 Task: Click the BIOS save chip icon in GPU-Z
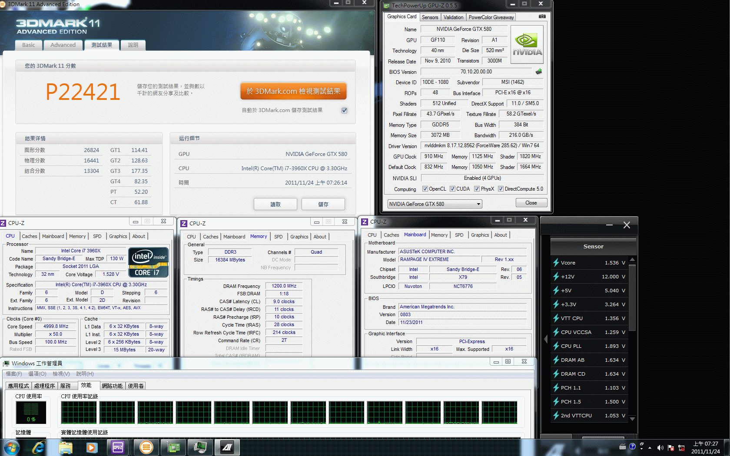tap(539, 72)
